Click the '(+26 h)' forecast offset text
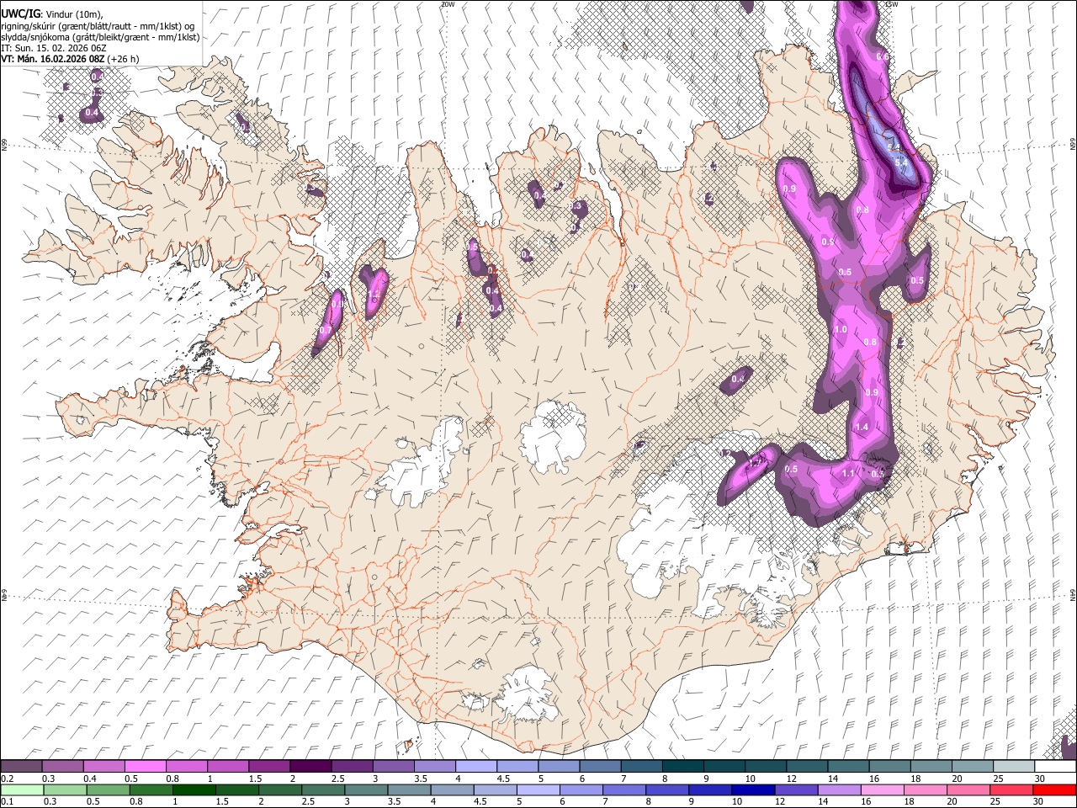 [124, 59]
